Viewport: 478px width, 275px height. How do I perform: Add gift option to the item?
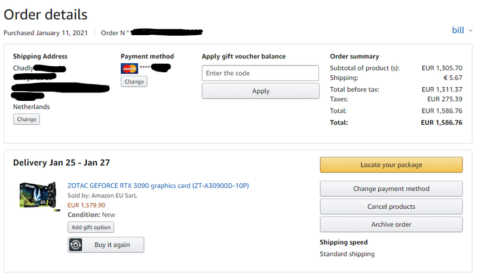[x=91, y=227]
